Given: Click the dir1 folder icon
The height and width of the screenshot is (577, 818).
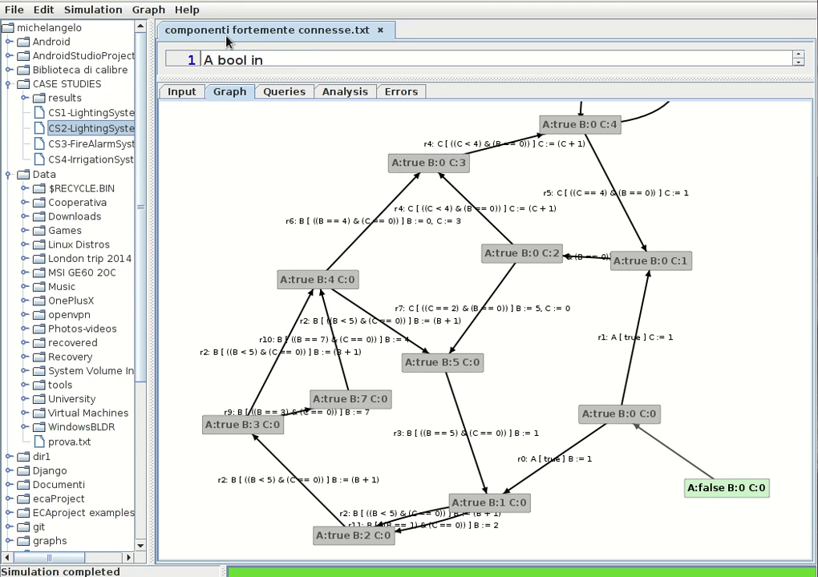Looking at the screenshot, I should 23,457.
